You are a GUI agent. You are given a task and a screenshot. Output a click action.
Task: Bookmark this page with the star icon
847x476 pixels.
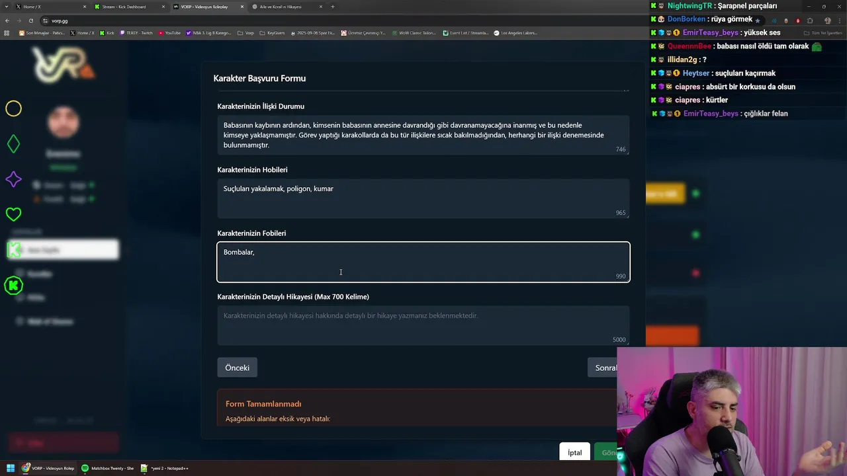click(x=757, y=20)
